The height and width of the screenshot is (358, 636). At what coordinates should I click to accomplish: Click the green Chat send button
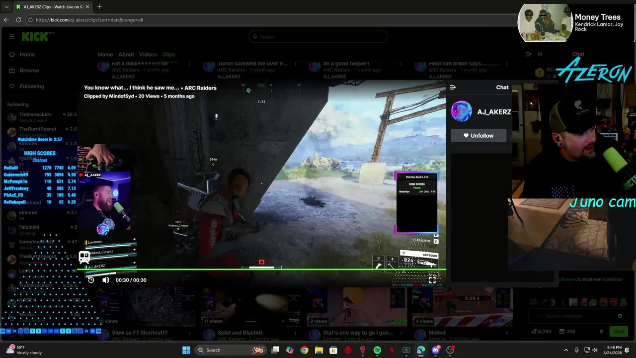tap(619, 332)
